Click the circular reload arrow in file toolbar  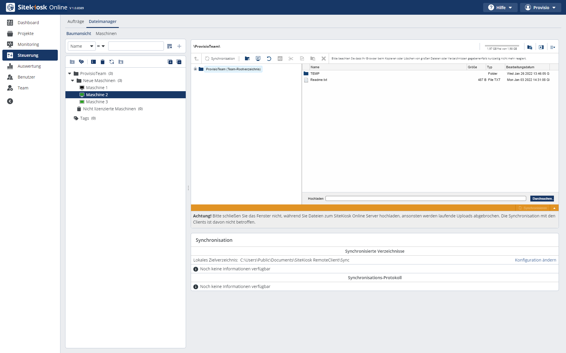269,59
